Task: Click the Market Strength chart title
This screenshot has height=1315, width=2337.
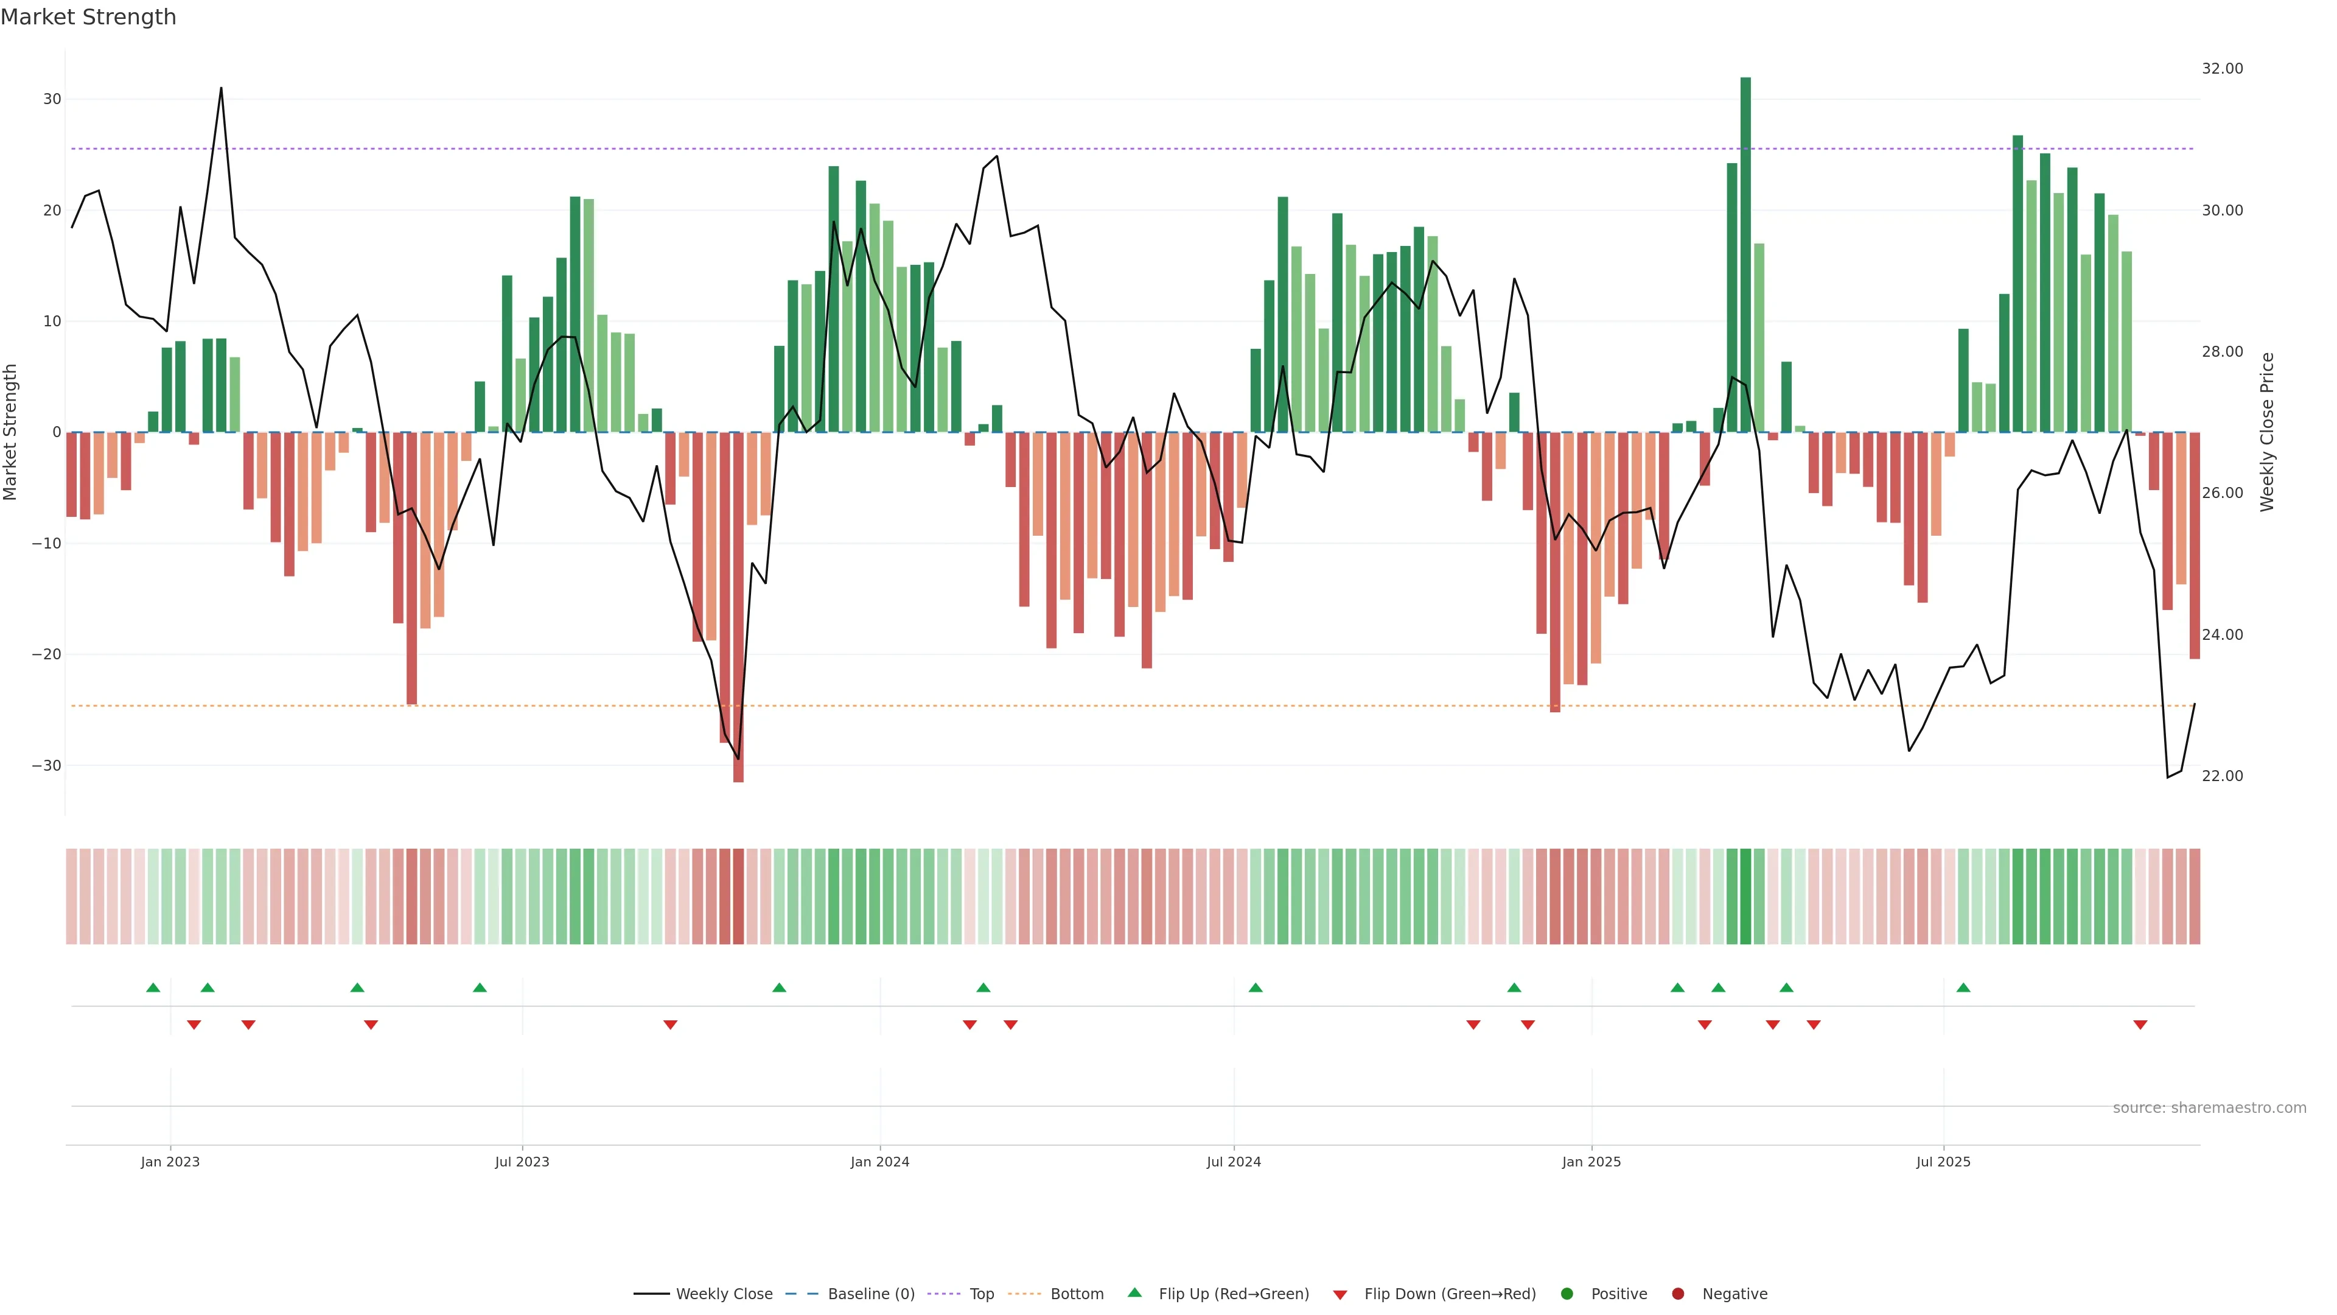Action: (88, 17)
